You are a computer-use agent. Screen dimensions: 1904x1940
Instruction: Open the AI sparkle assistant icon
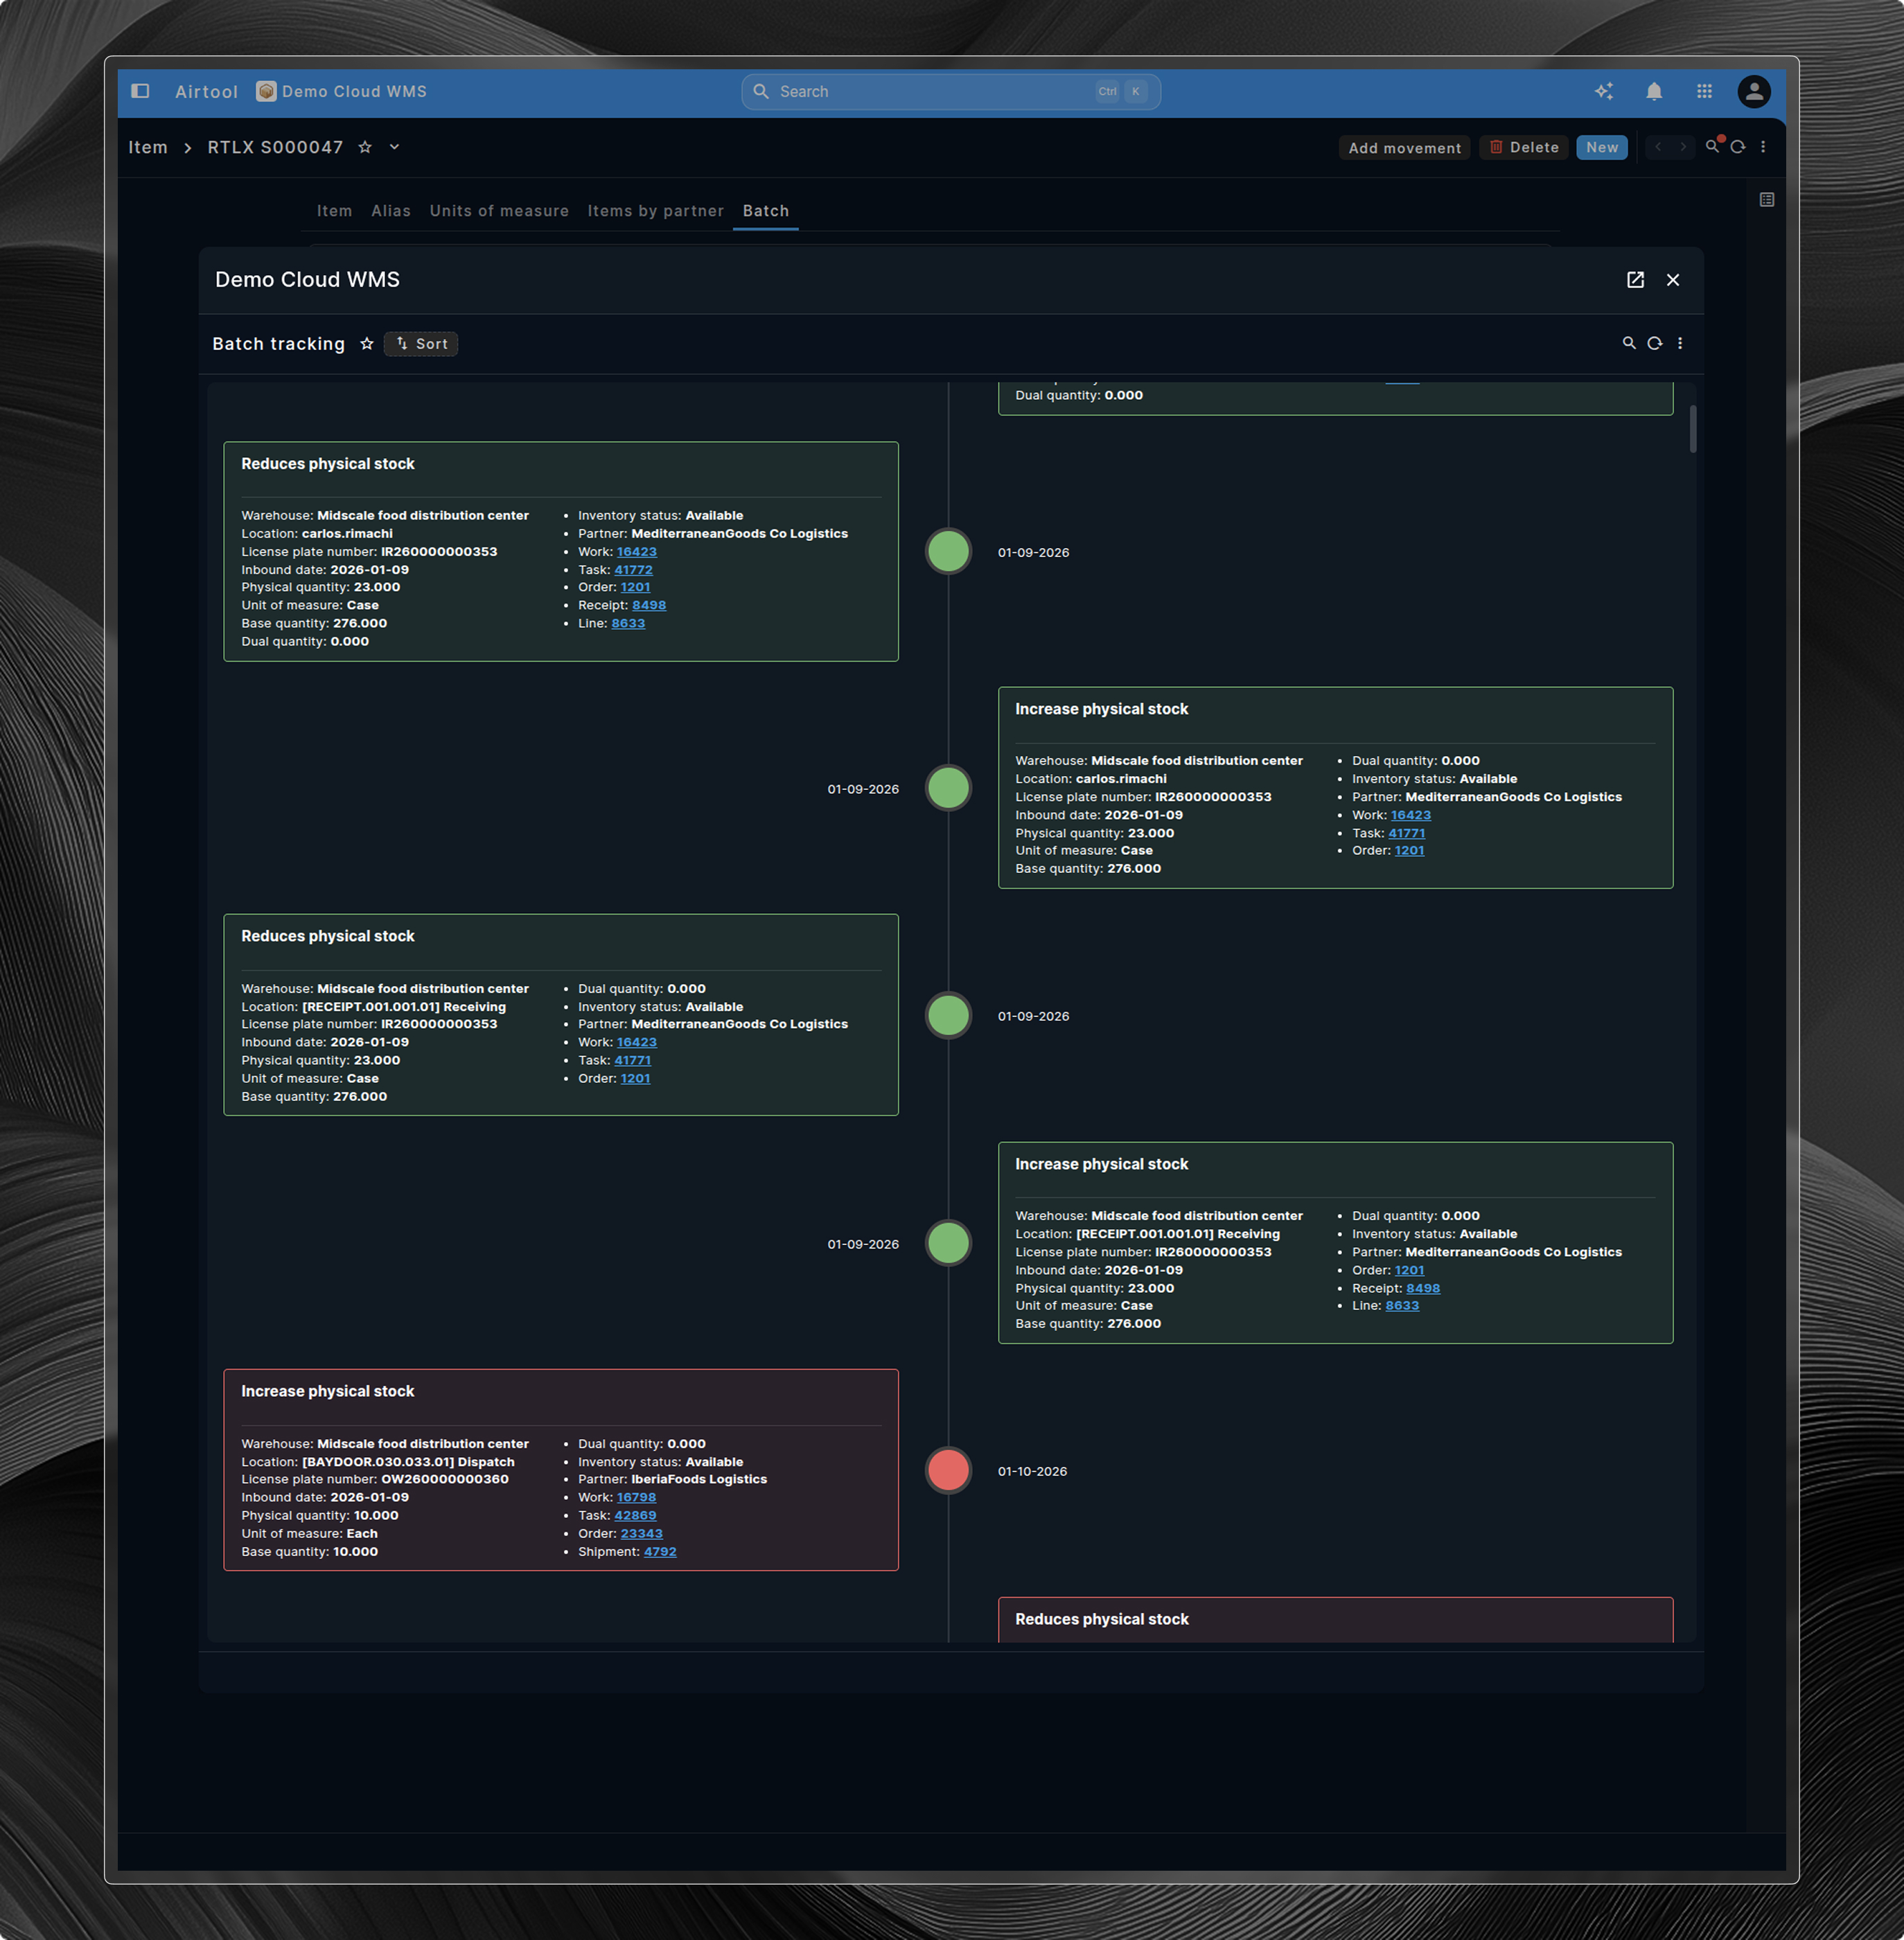tap(1604, 91)
